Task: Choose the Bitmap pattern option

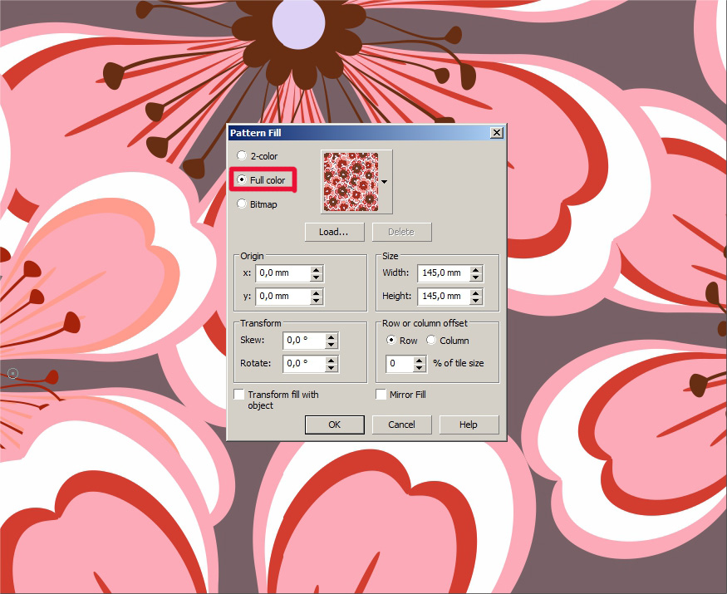Action: click(x=242, y=204)
